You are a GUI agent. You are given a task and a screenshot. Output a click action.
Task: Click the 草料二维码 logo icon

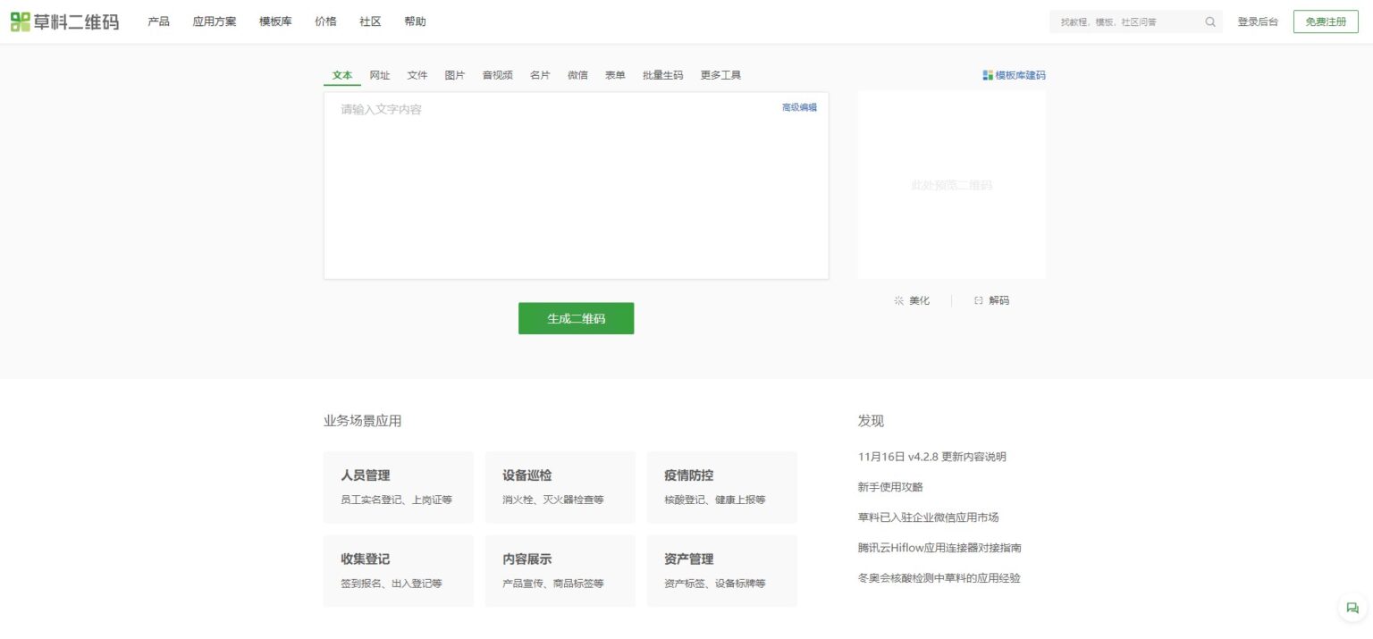tap(20, 21)
